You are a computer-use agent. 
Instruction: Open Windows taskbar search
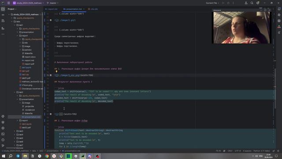coord(11,156)
